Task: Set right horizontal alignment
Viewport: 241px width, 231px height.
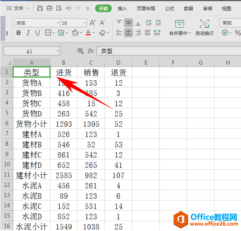Action: 138,33
